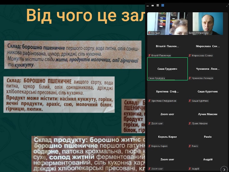The image size is (229, 172).
Task: Select the Чумакова Леок... participant tile
Action: pos(208,69)
